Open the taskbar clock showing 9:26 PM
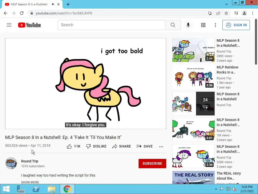Viewport: 258px width, 194px height. 247,189
